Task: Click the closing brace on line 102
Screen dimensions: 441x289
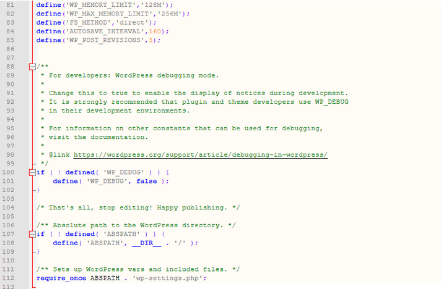Action: pos(38,190)
